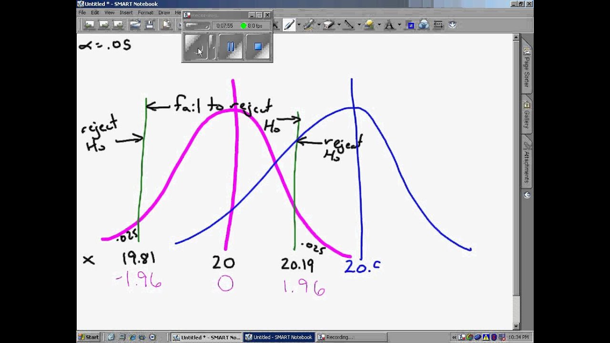Click the Next Page toolbar icon
The width and height of the screenshot is (610, 343).
click(x=103, y=25)
